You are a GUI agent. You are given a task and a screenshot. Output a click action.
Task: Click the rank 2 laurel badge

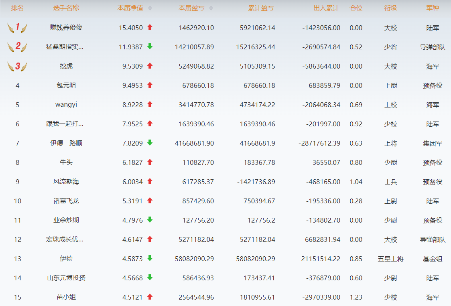pos(18,47)
